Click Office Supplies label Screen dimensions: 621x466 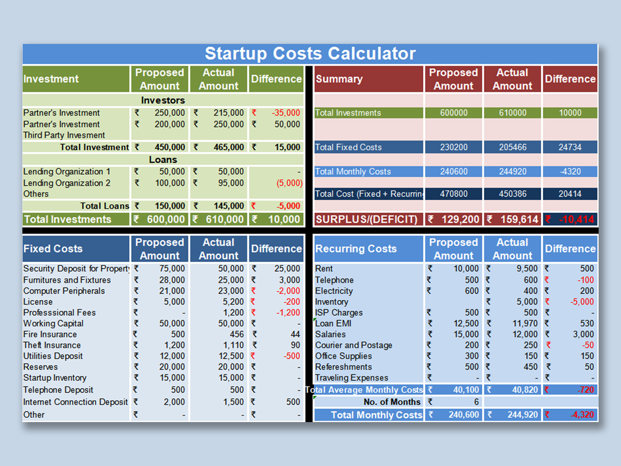pos(344,356)
